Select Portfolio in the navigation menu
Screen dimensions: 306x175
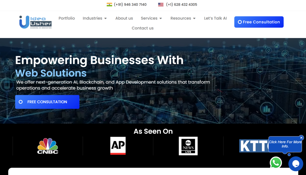(x=67, y=18)
